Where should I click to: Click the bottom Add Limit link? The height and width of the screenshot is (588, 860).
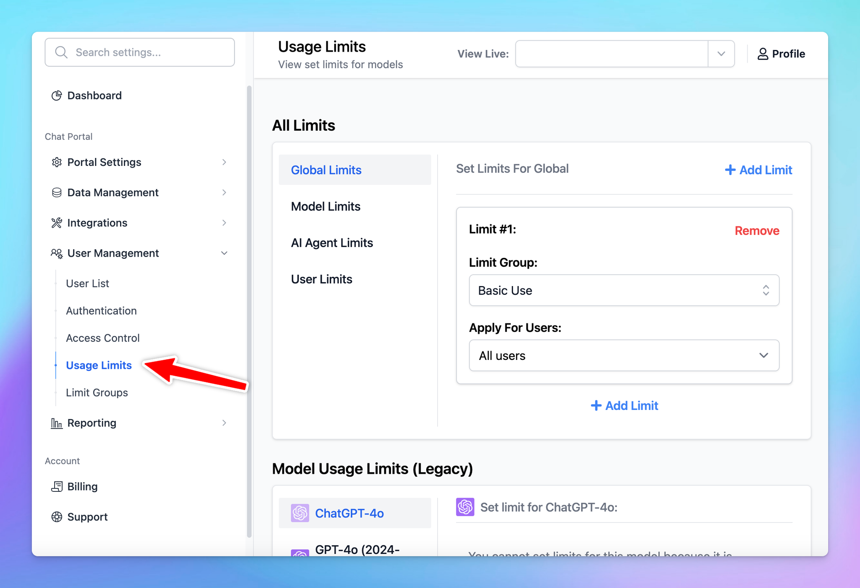624,405
